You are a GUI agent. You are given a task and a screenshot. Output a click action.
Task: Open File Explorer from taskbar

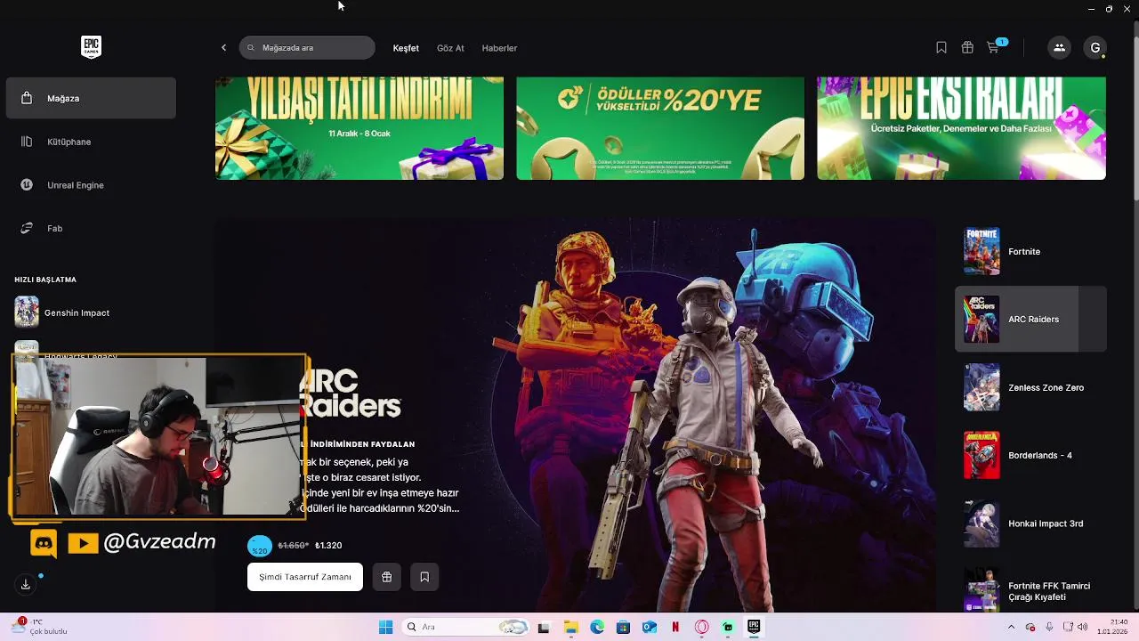[x=570, y=627]
